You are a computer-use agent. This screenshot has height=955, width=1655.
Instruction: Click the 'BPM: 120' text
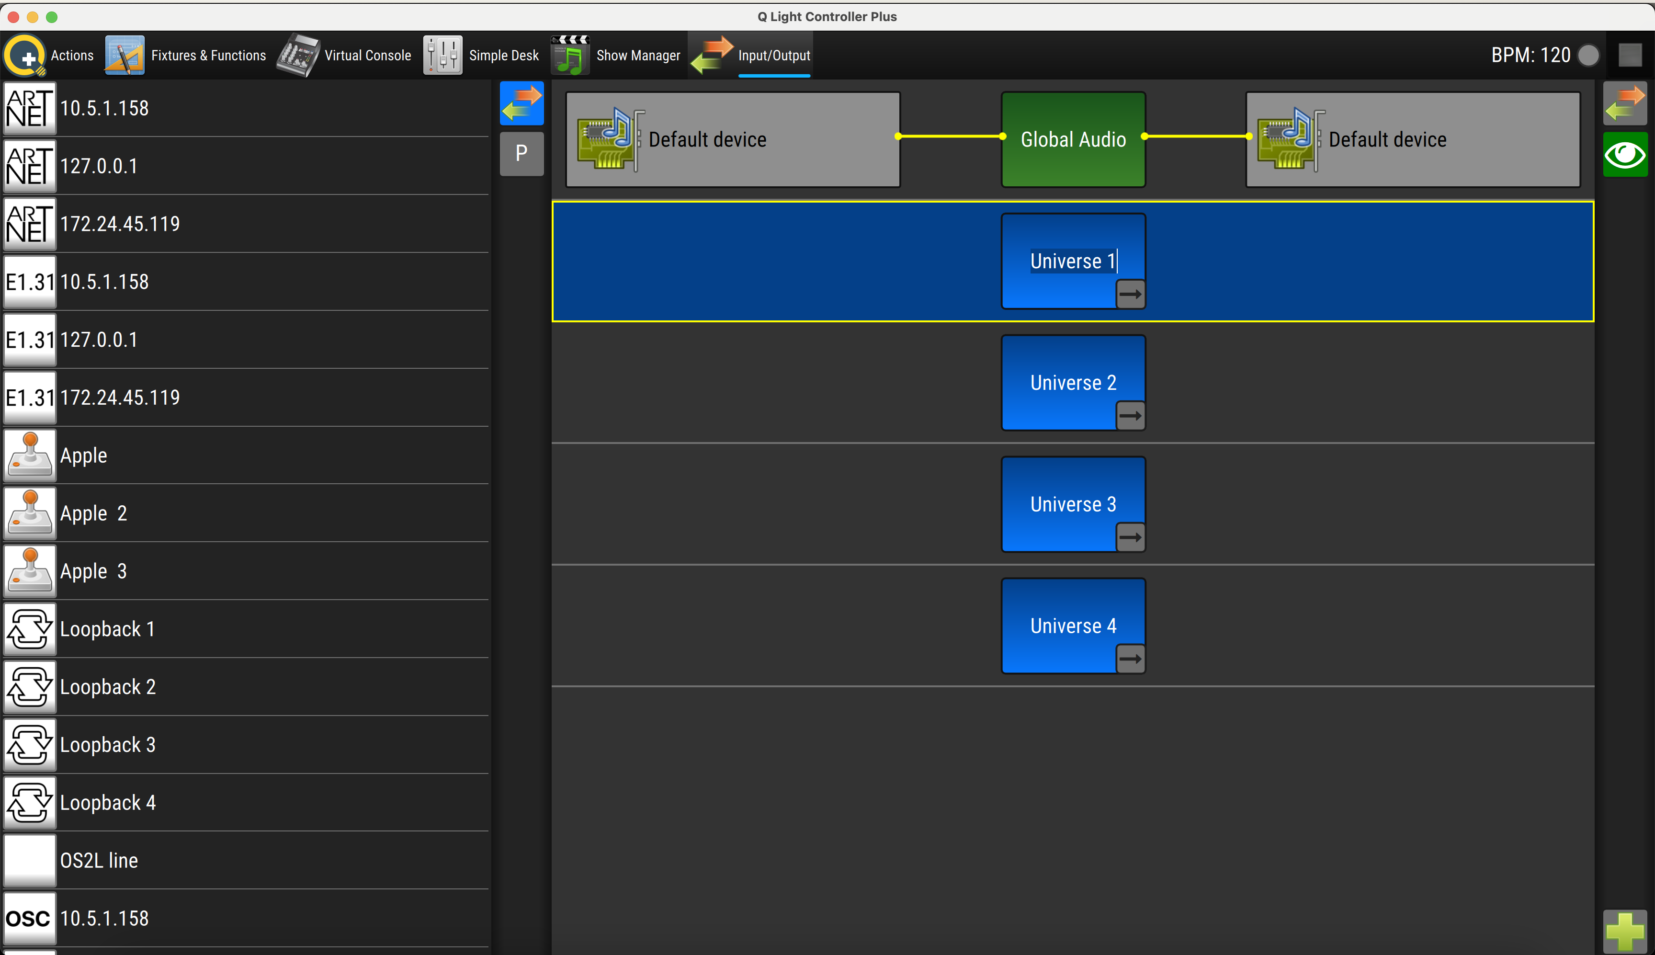click(x=1530, y=55)
